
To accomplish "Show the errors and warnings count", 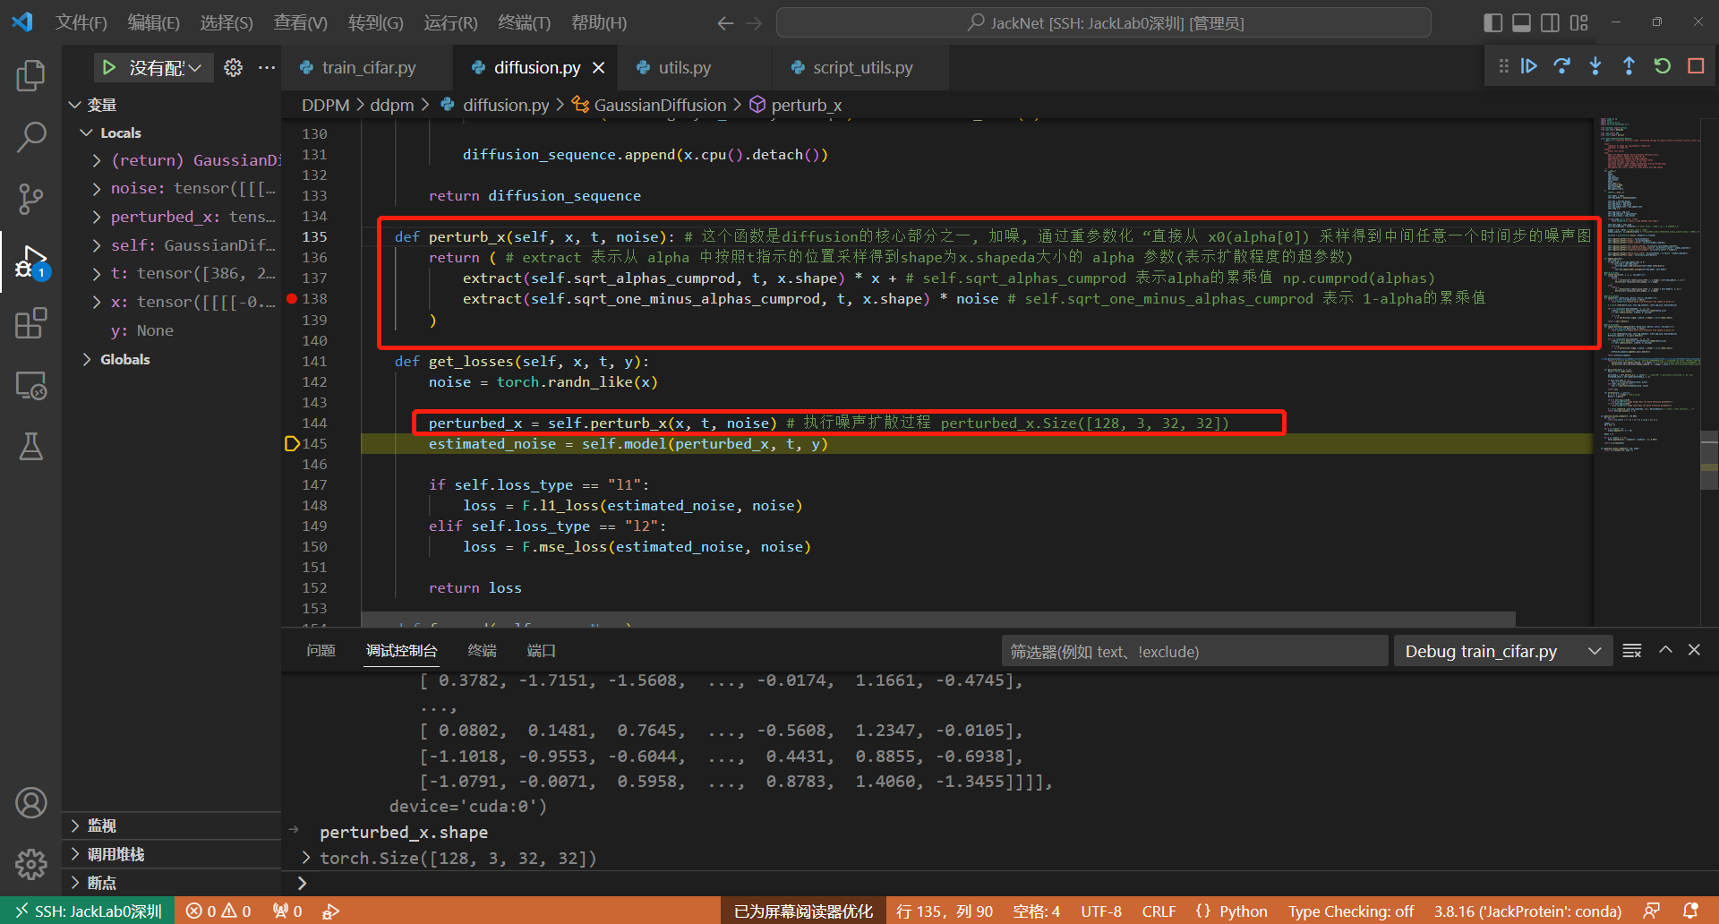I will click(218, 911).
